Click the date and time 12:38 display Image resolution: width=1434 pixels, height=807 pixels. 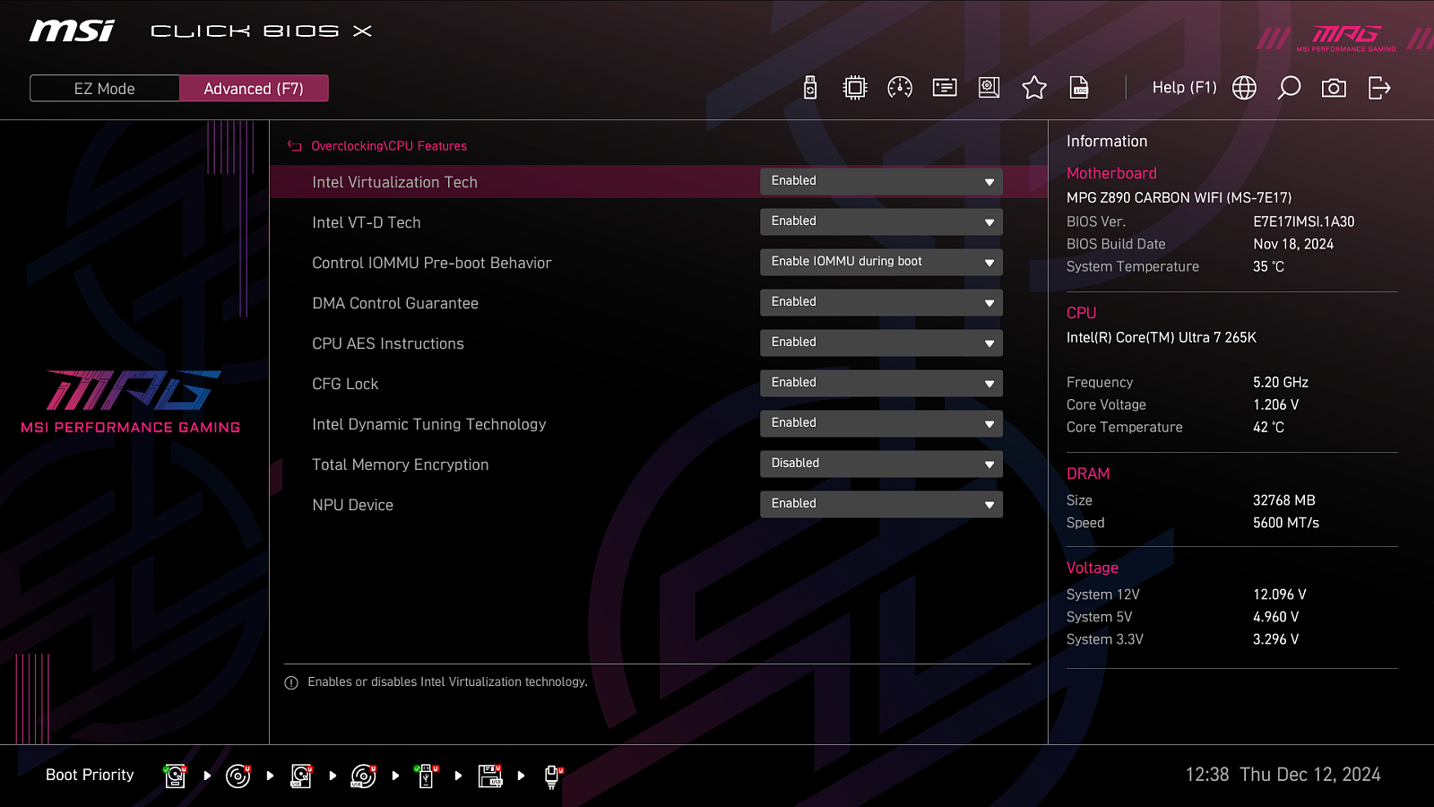click(x=1283, y=775)
